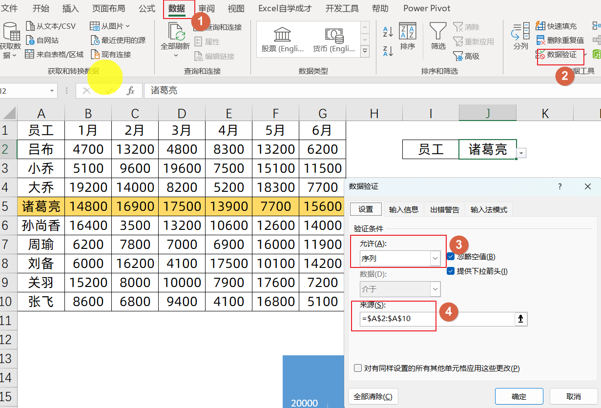Viewport: 601px width, 408px height.
Task: Click inside the Source (来源) input field
Action: (437, 319)
